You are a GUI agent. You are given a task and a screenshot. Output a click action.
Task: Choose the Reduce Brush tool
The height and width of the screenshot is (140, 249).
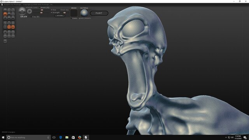click(5, 23)
